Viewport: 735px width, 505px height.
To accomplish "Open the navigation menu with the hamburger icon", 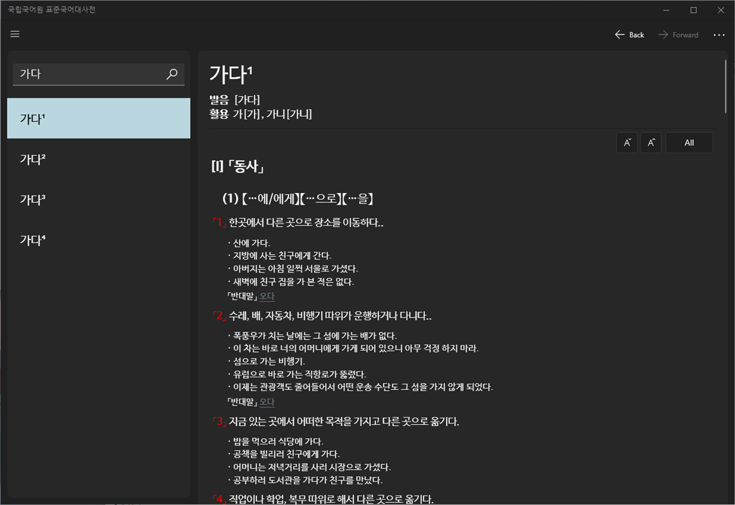I will pyautogui.click(x=15, y=34).
